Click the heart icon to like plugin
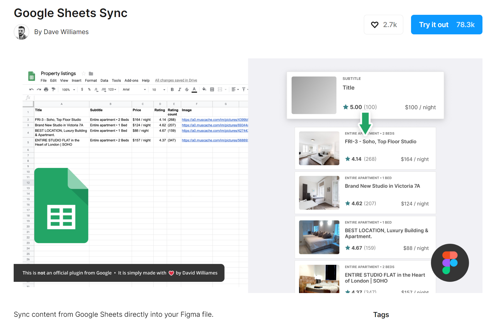Viewport: 490px width, 326px height. [375, 25]
